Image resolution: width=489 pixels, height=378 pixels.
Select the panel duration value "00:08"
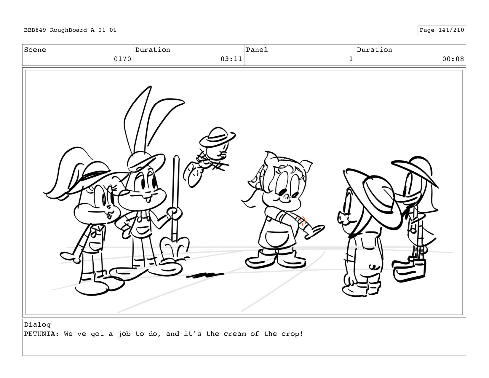[453, 59]
